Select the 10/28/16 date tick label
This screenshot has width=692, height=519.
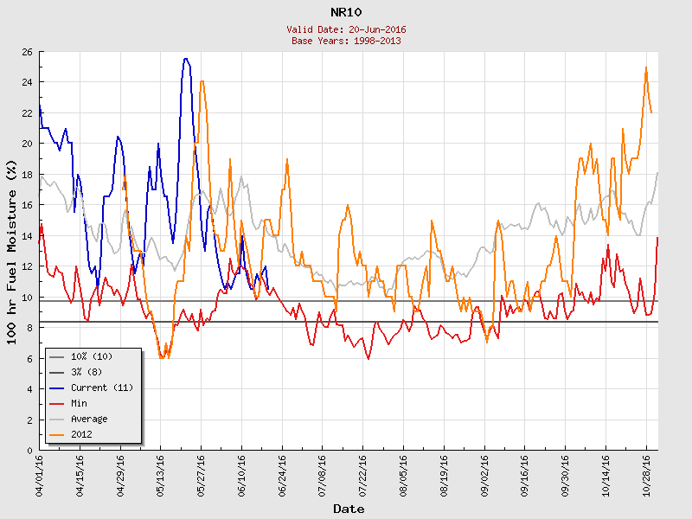pyautogui.click(x=647, y=472)
